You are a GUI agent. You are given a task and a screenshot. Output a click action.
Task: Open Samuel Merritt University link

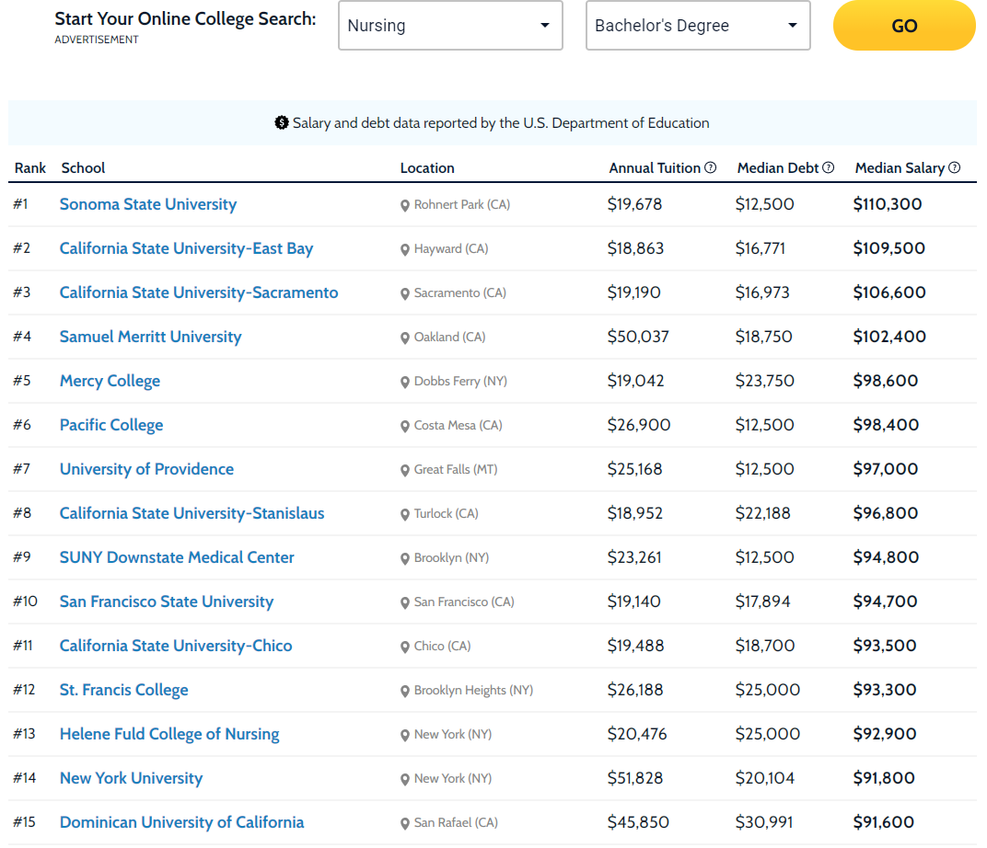pos(150,337)
